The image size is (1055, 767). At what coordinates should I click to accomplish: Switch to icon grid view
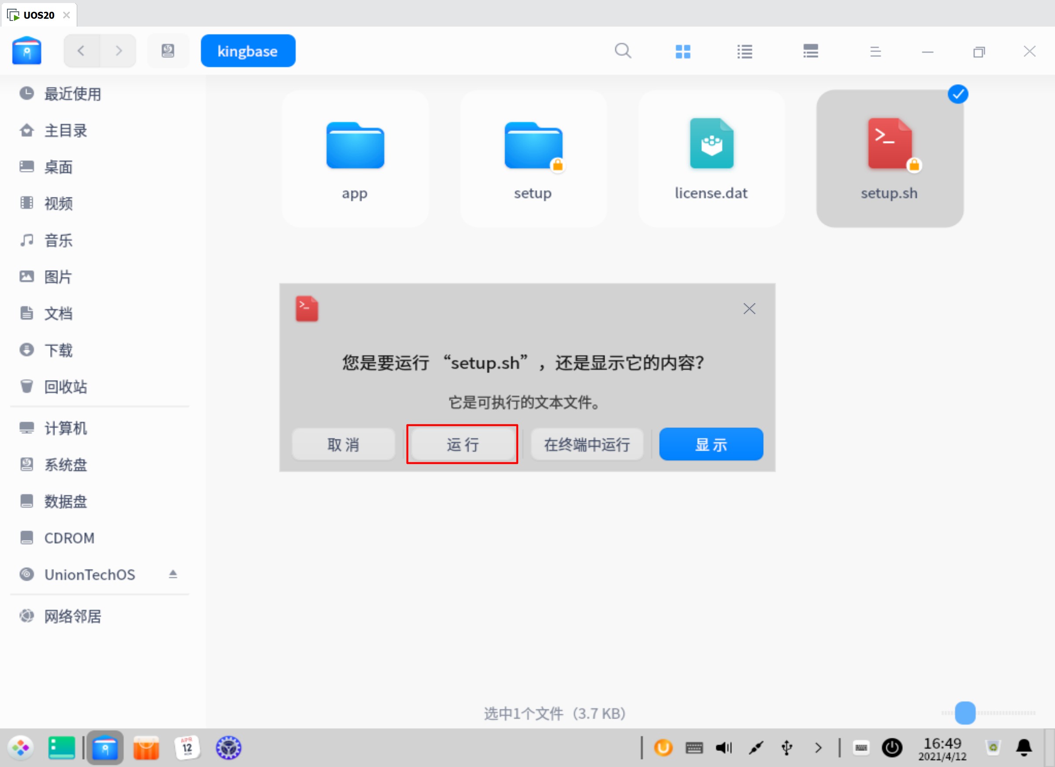683,51
